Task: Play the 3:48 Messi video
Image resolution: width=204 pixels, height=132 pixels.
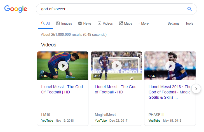Action: pyautogui.click(x=63, y=66)
